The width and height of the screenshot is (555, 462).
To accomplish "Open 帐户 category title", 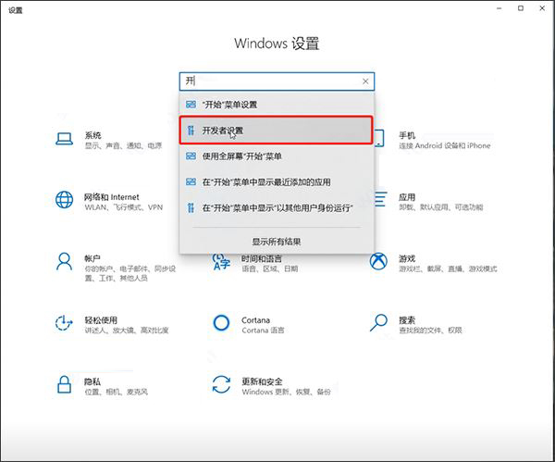I will click(92, 258).
